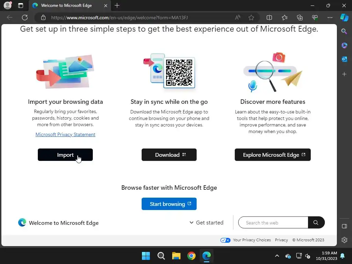The width and height of the screenshot is (352, 264).
Task: Open Outlook sidebar icon
Action: pos(344,59)
